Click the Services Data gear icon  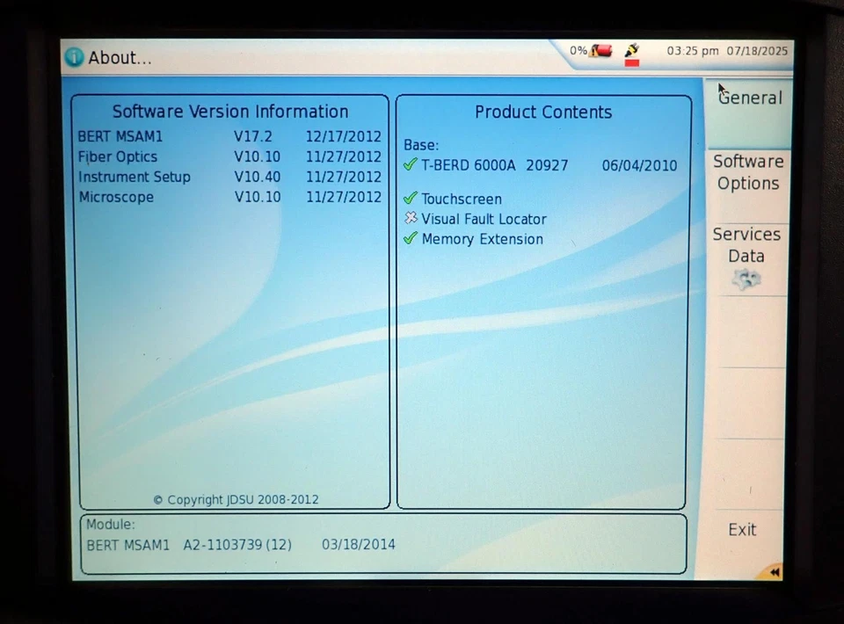tap(746, 279)
